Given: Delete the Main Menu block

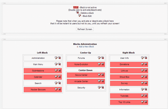Looking at the screenshot, I should 59,64.
